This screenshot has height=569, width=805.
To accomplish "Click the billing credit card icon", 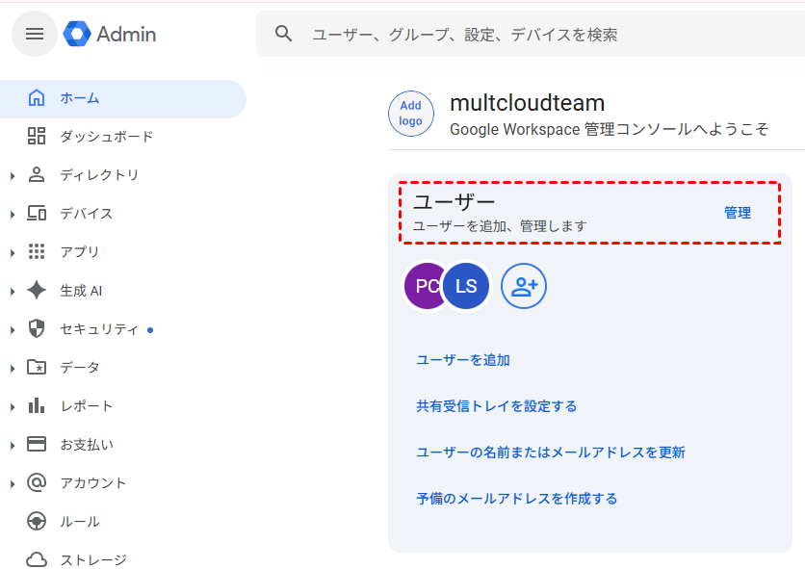I will pyautogui.click(x=37, y=444).
